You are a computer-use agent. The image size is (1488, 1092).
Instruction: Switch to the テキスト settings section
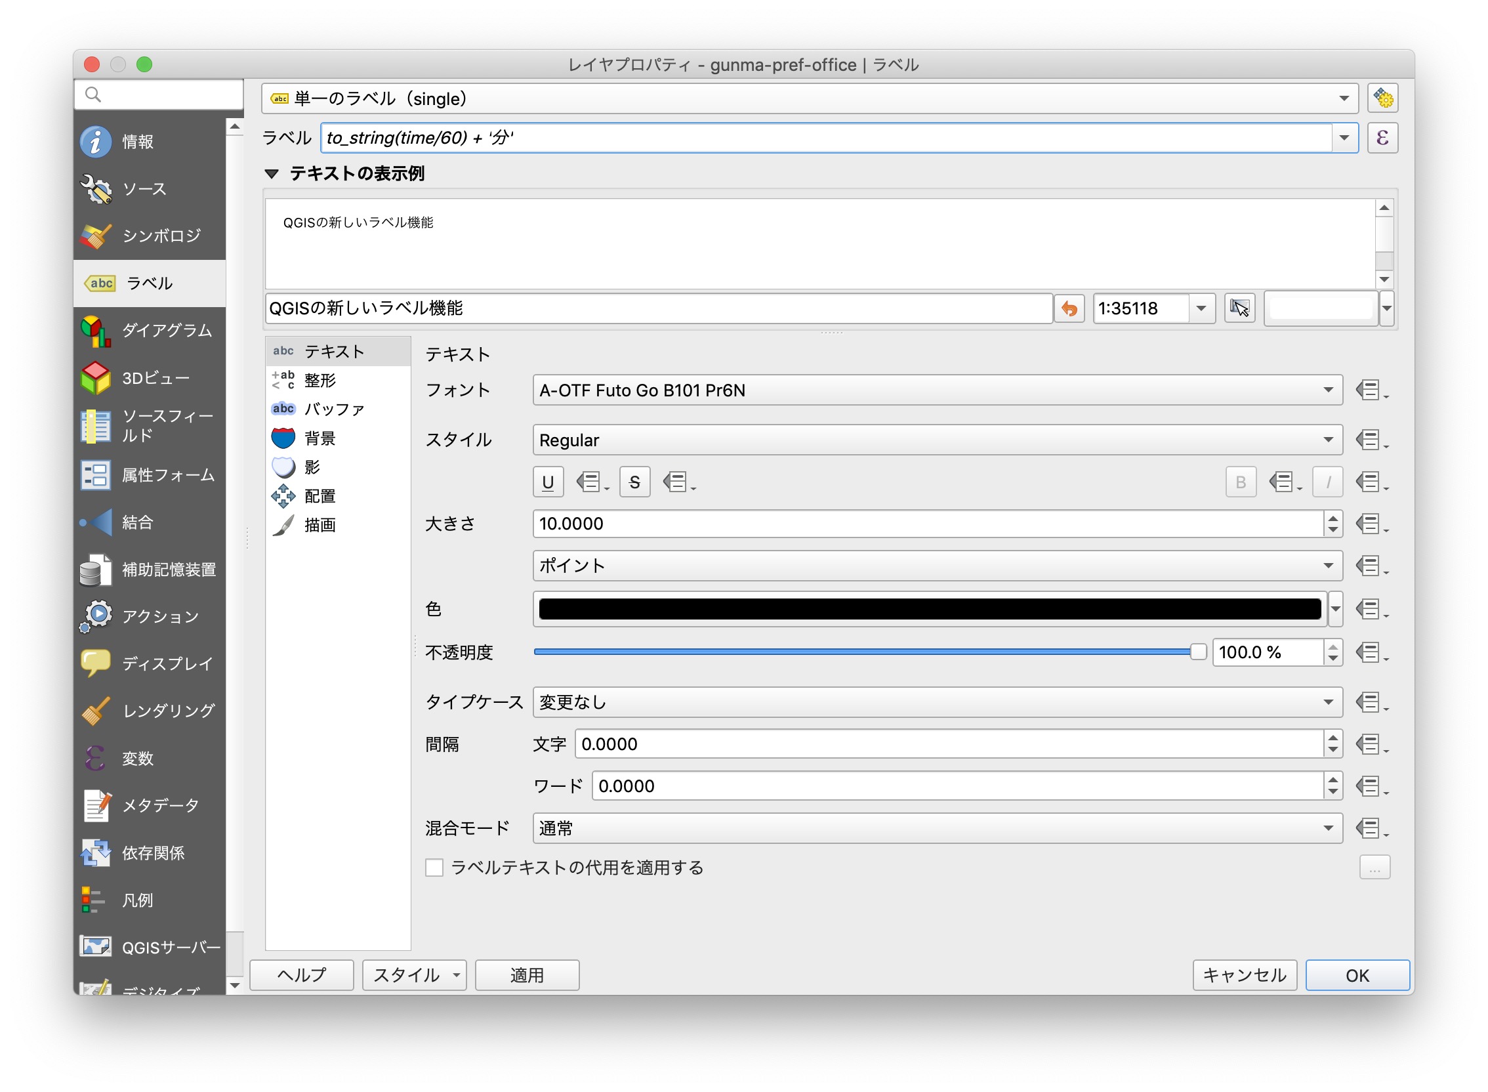pos(334,350)
